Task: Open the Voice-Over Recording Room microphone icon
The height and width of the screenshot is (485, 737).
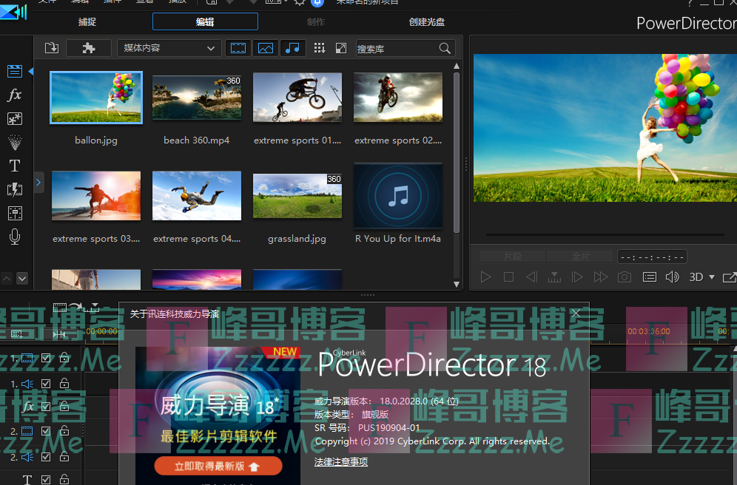Action: tap(14, 237)
